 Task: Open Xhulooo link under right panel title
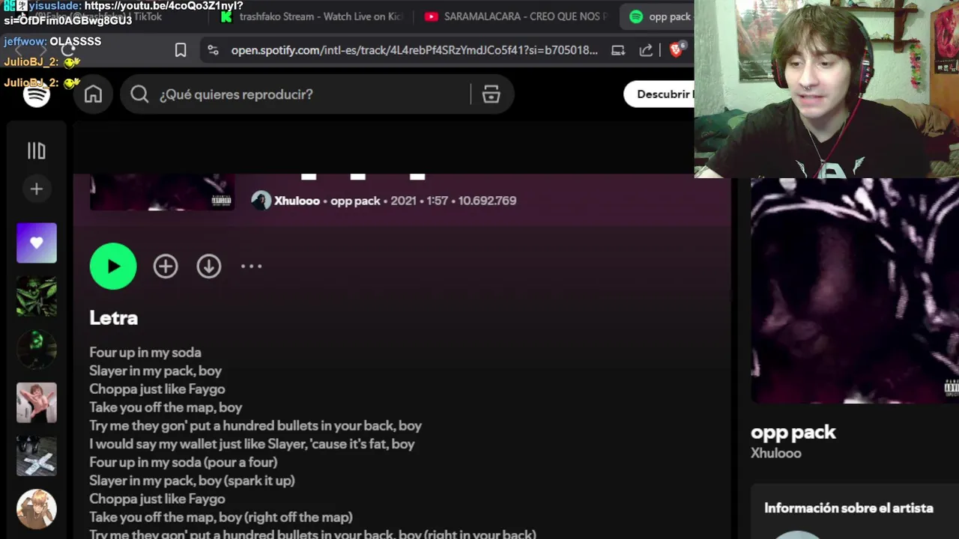click(x=775, y=453)
